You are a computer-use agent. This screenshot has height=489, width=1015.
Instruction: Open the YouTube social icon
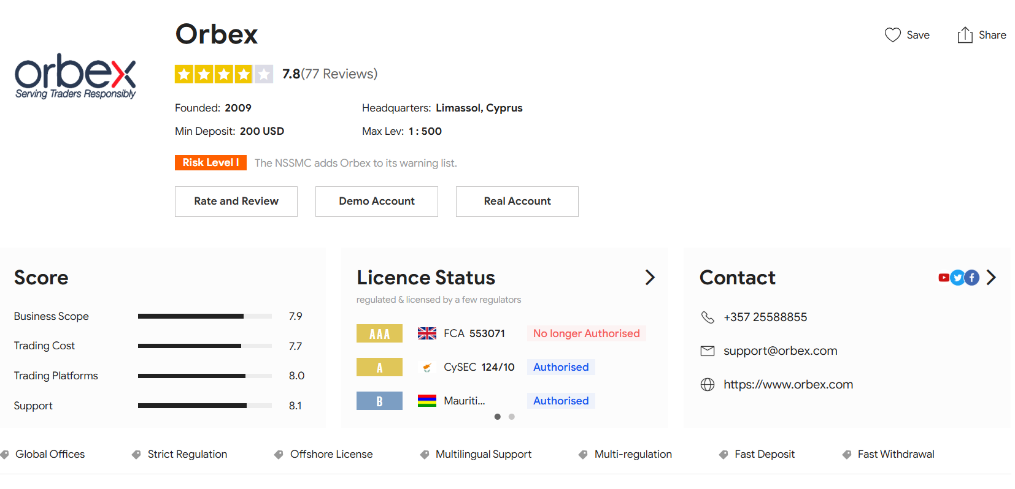click(x=944, y=278)
